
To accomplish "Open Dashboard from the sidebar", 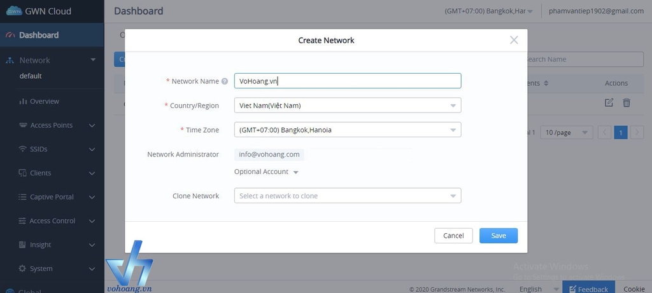I will point(39,35).
